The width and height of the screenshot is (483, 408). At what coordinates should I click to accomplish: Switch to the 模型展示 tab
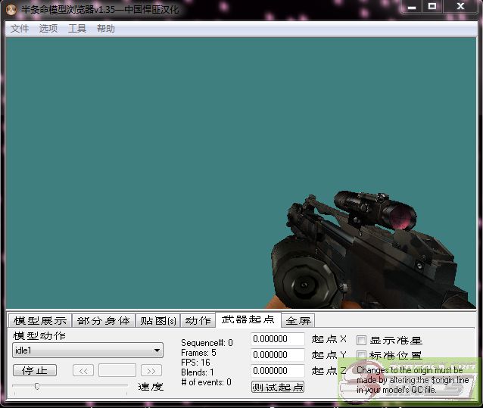tap(40, 320)
